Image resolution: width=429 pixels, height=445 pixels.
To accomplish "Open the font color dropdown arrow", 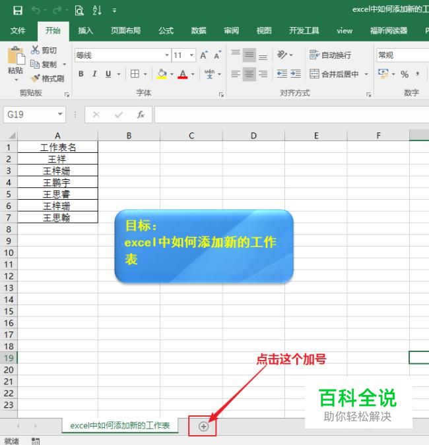I will [x=193, y=74].
